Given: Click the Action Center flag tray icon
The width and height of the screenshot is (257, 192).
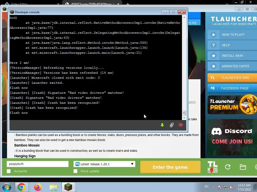Looking at the screenshot, I should pos(220,187).
